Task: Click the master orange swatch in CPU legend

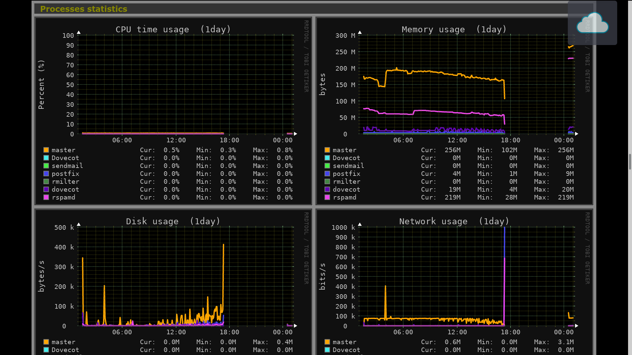Action: [x=46, y=150]
